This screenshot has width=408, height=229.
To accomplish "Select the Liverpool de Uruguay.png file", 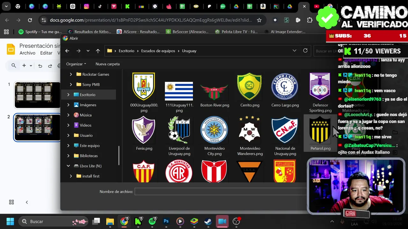I will tap(179, 135).
